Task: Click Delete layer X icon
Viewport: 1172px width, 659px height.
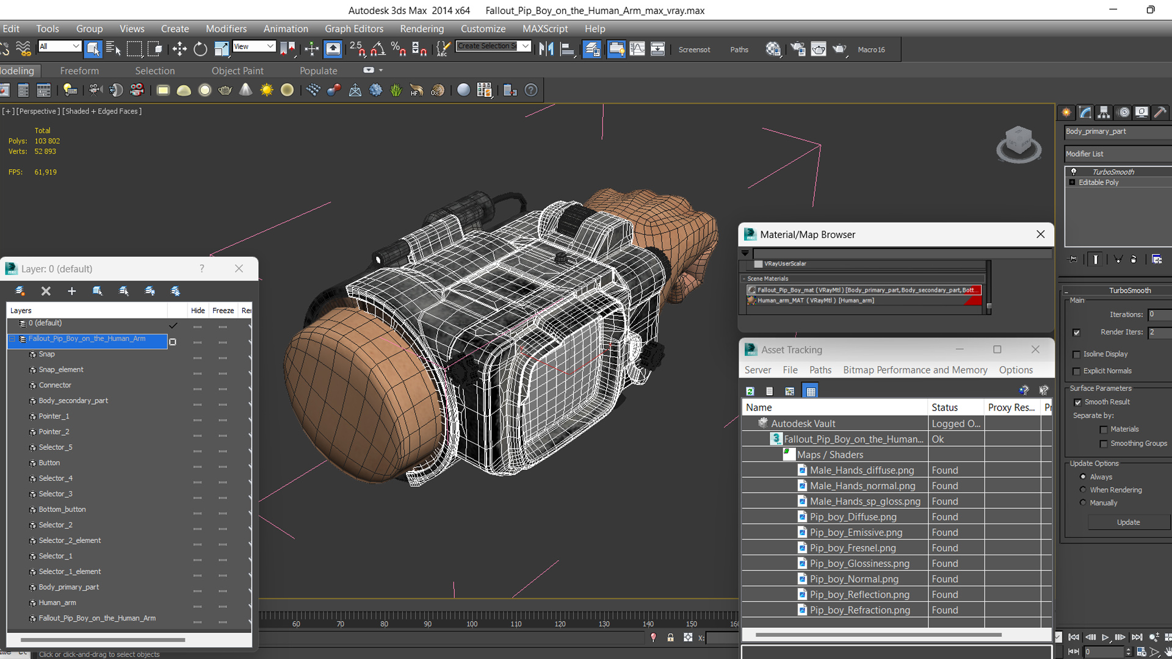Action: pos(46,291)
